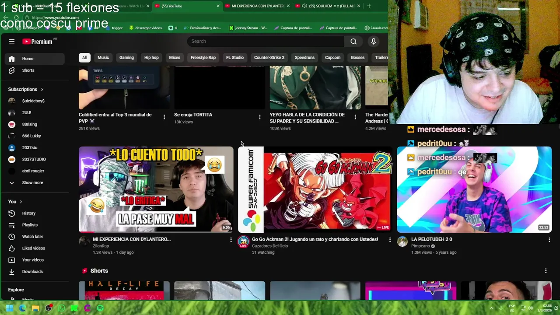560x315 pixels.
Task: Open the Cazadores Del Ocio channel link
Action: click(270, 246)
